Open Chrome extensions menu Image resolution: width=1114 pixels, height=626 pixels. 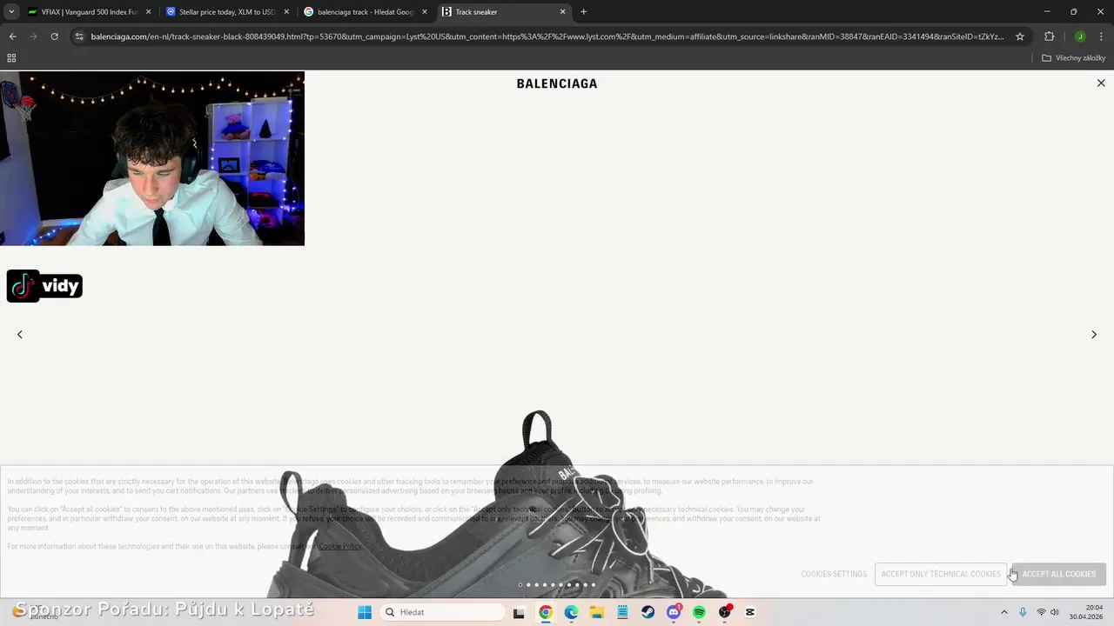coord(1049,37)
